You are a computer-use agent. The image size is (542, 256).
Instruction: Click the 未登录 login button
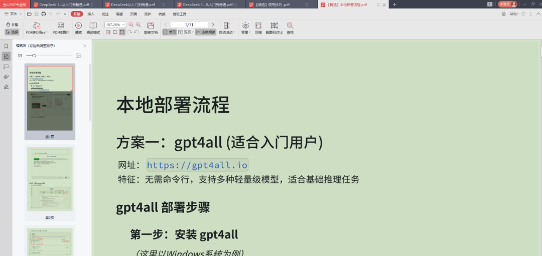507,5
